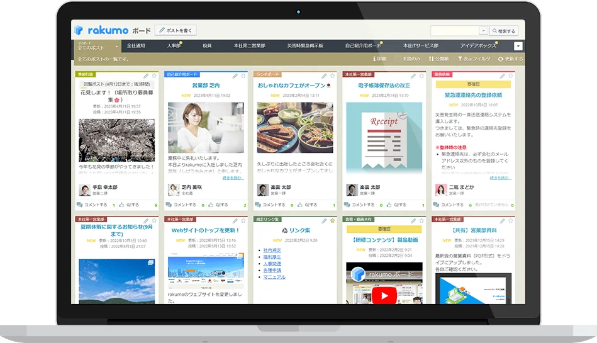Viewport: 597px width, 343px height.
Task: Star the 緊急連絡先の登録依頼 post
Action: (511, 76)
